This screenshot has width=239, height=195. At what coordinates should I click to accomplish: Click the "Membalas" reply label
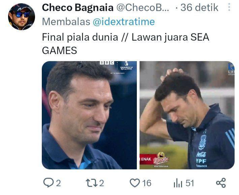[66, 22]
